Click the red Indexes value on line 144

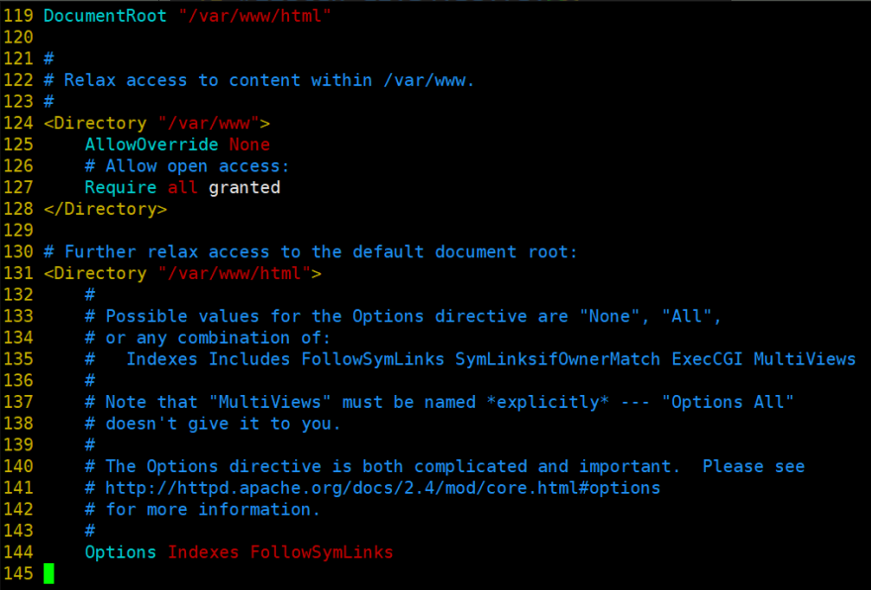[x=203, y=552]
